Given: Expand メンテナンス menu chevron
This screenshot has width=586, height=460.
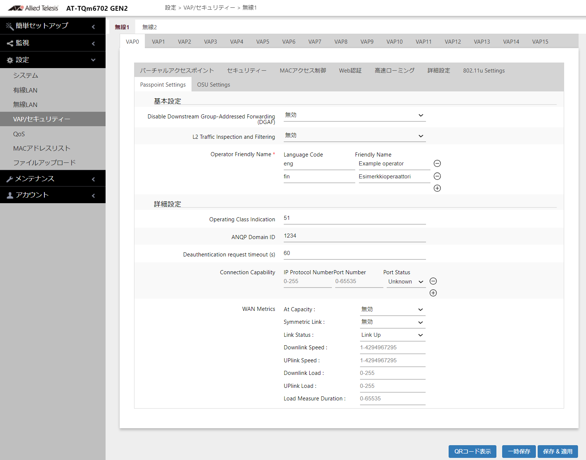Looking at the screenshot, I should (93, 179).
